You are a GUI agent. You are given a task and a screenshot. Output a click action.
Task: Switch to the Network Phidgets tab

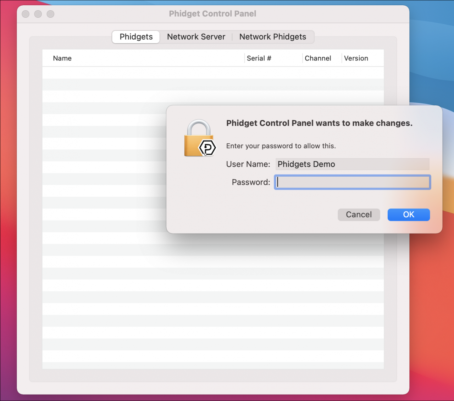[x=272, y=37]
